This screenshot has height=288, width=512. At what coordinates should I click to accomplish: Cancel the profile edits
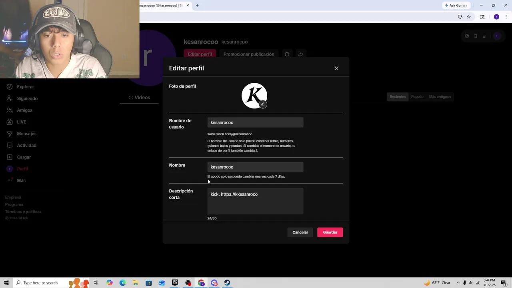point(300,232)
